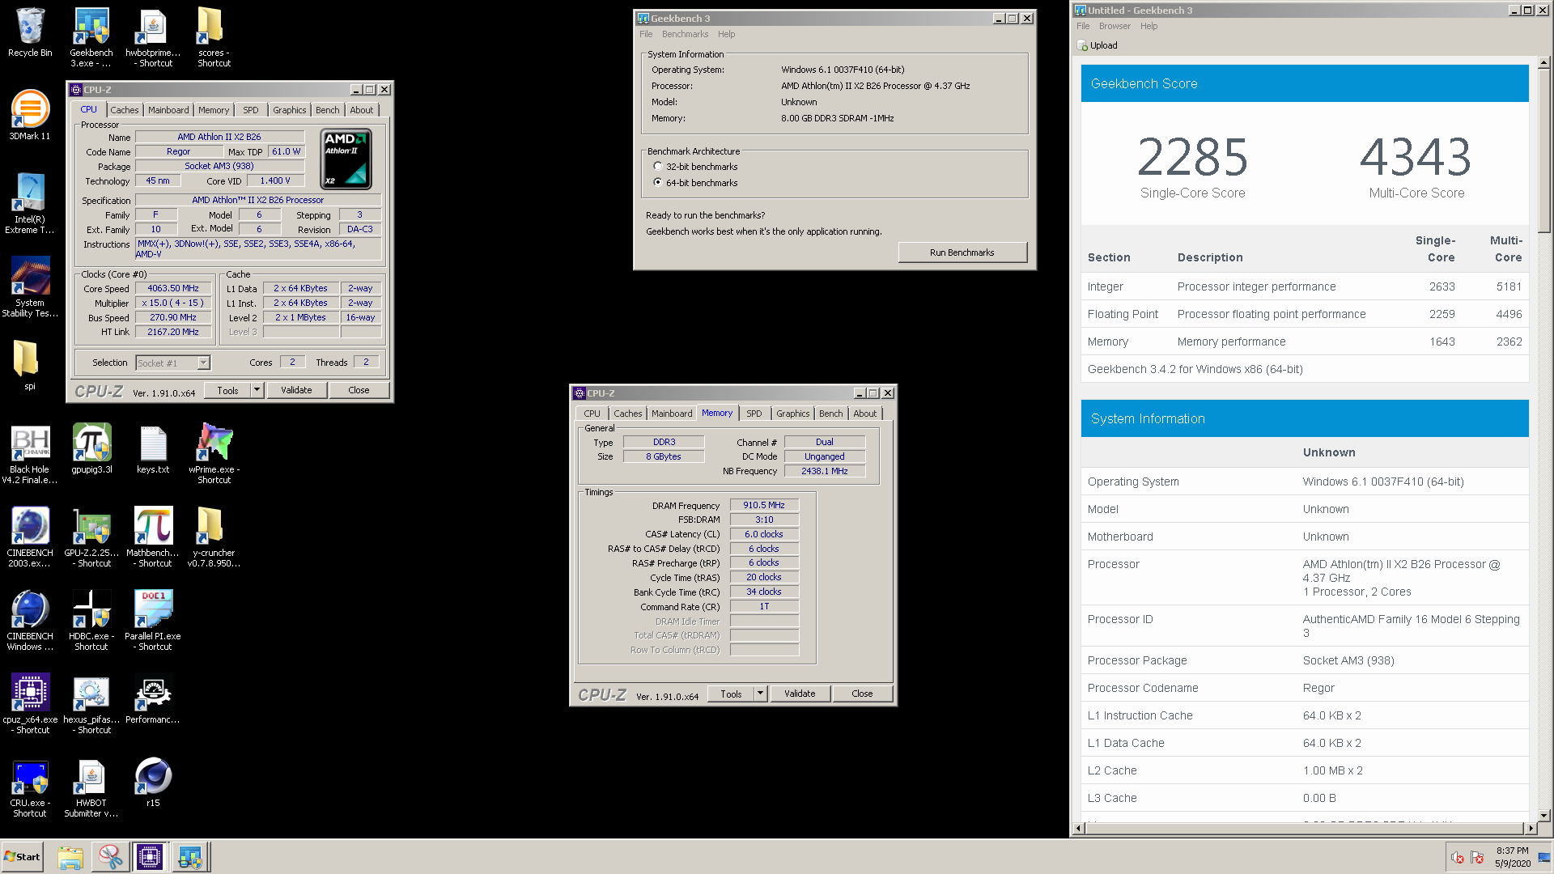Click Upload icon in Geekbench results
The height and width of the screenshot is (874, 1554).
point(1098,45)
